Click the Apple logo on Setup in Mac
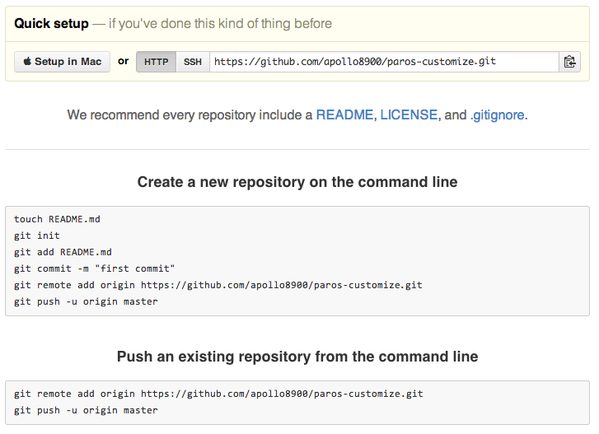 point(27,62)
